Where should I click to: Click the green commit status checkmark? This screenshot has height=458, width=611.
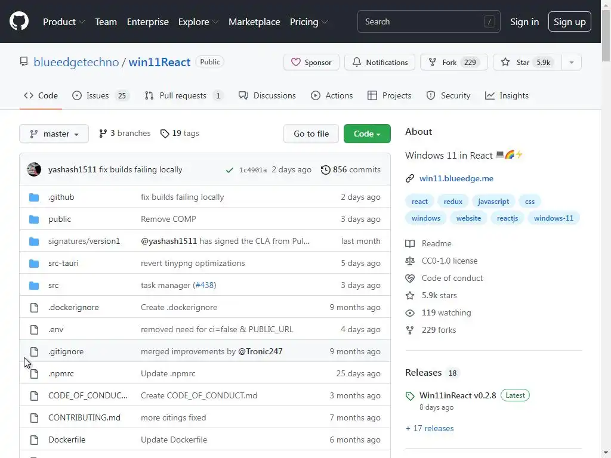(x=230, y=170)
